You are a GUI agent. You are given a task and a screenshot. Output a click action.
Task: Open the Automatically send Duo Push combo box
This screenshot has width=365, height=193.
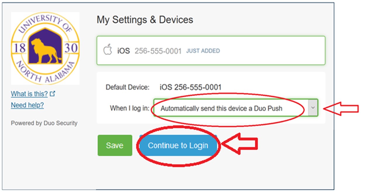coord(230,108)
